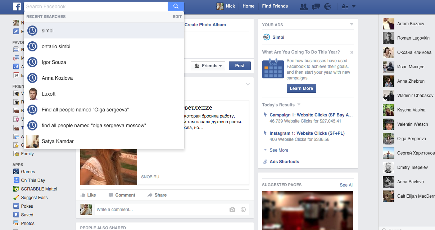Click the Learn More button

click(302, 88)
